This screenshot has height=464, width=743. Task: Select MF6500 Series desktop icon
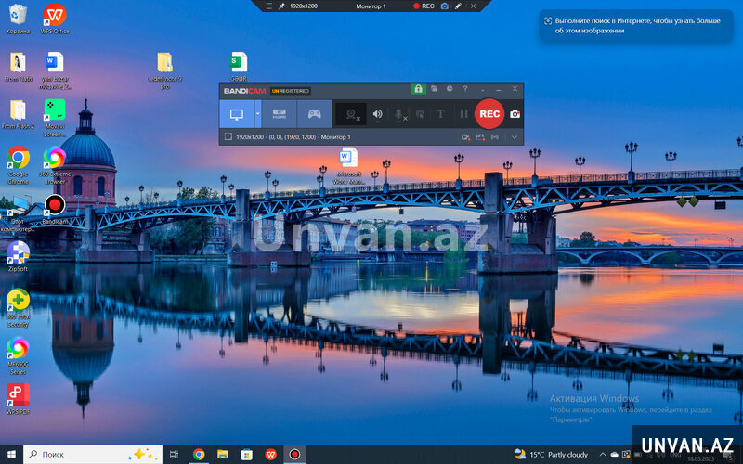click(x=18, y=355)
